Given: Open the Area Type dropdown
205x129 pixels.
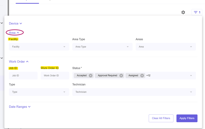Looking at the screenshot, I should (x=102, y=47).
